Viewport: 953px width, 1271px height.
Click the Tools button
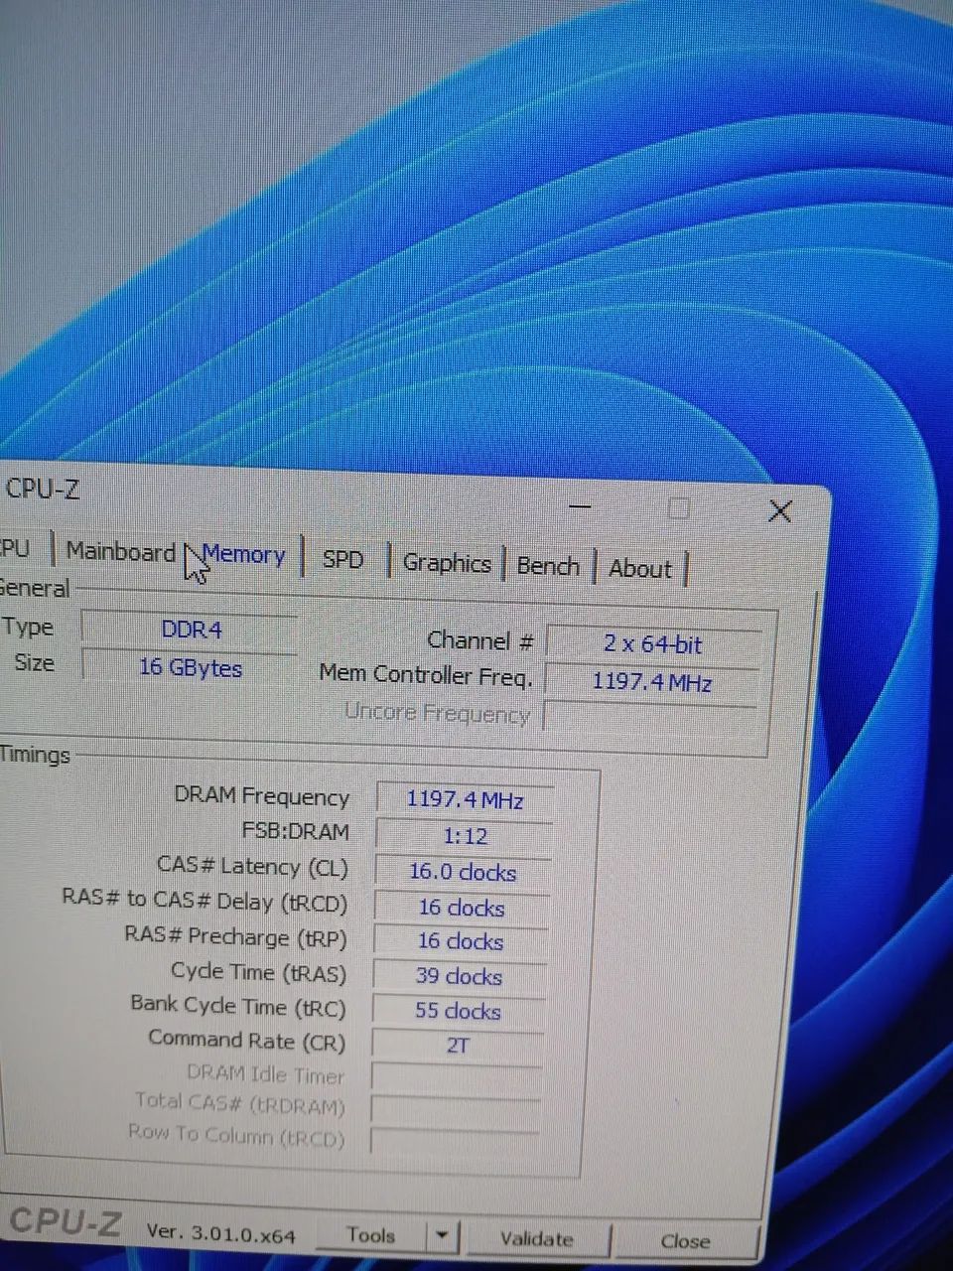[x=371, y=1235]
